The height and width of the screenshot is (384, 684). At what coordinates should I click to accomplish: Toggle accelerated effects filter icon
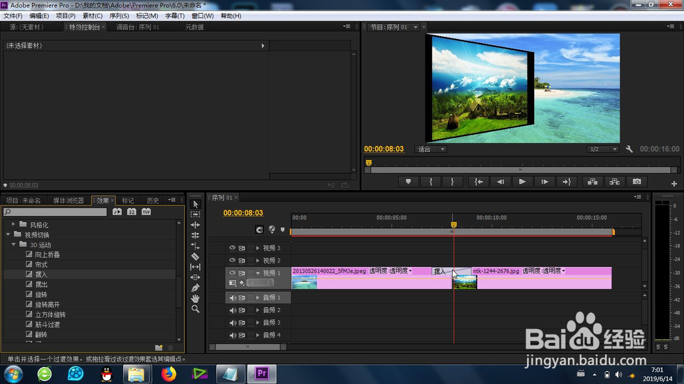coord(117,212)
